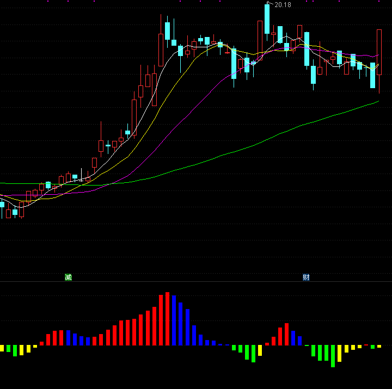Click the cyan candlestick at the 20.18 high
The image size is (392, 389).
click(x=267, y=21)
